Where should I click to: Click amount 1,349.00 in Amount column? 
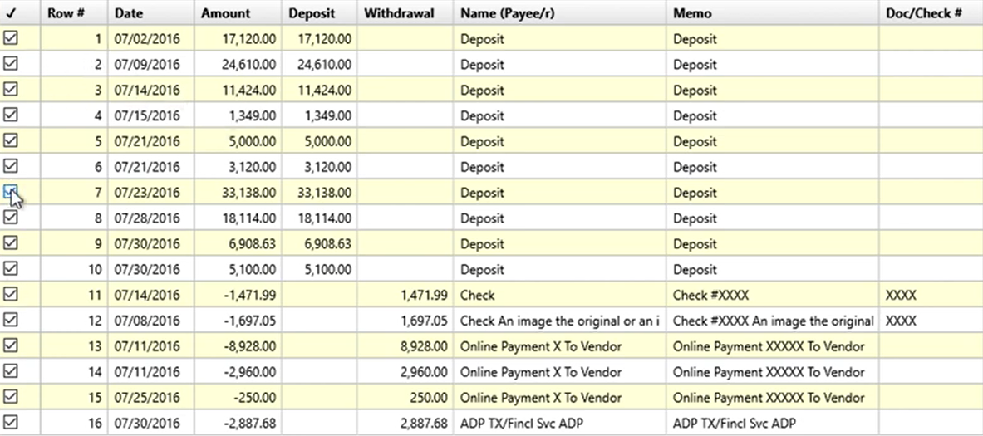(x=238, y=116)
